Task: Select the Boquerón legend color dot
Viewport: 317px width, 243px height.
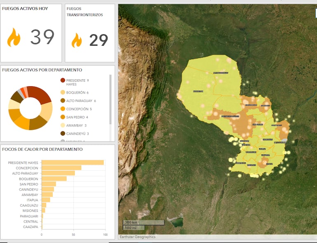Action: 63,92
